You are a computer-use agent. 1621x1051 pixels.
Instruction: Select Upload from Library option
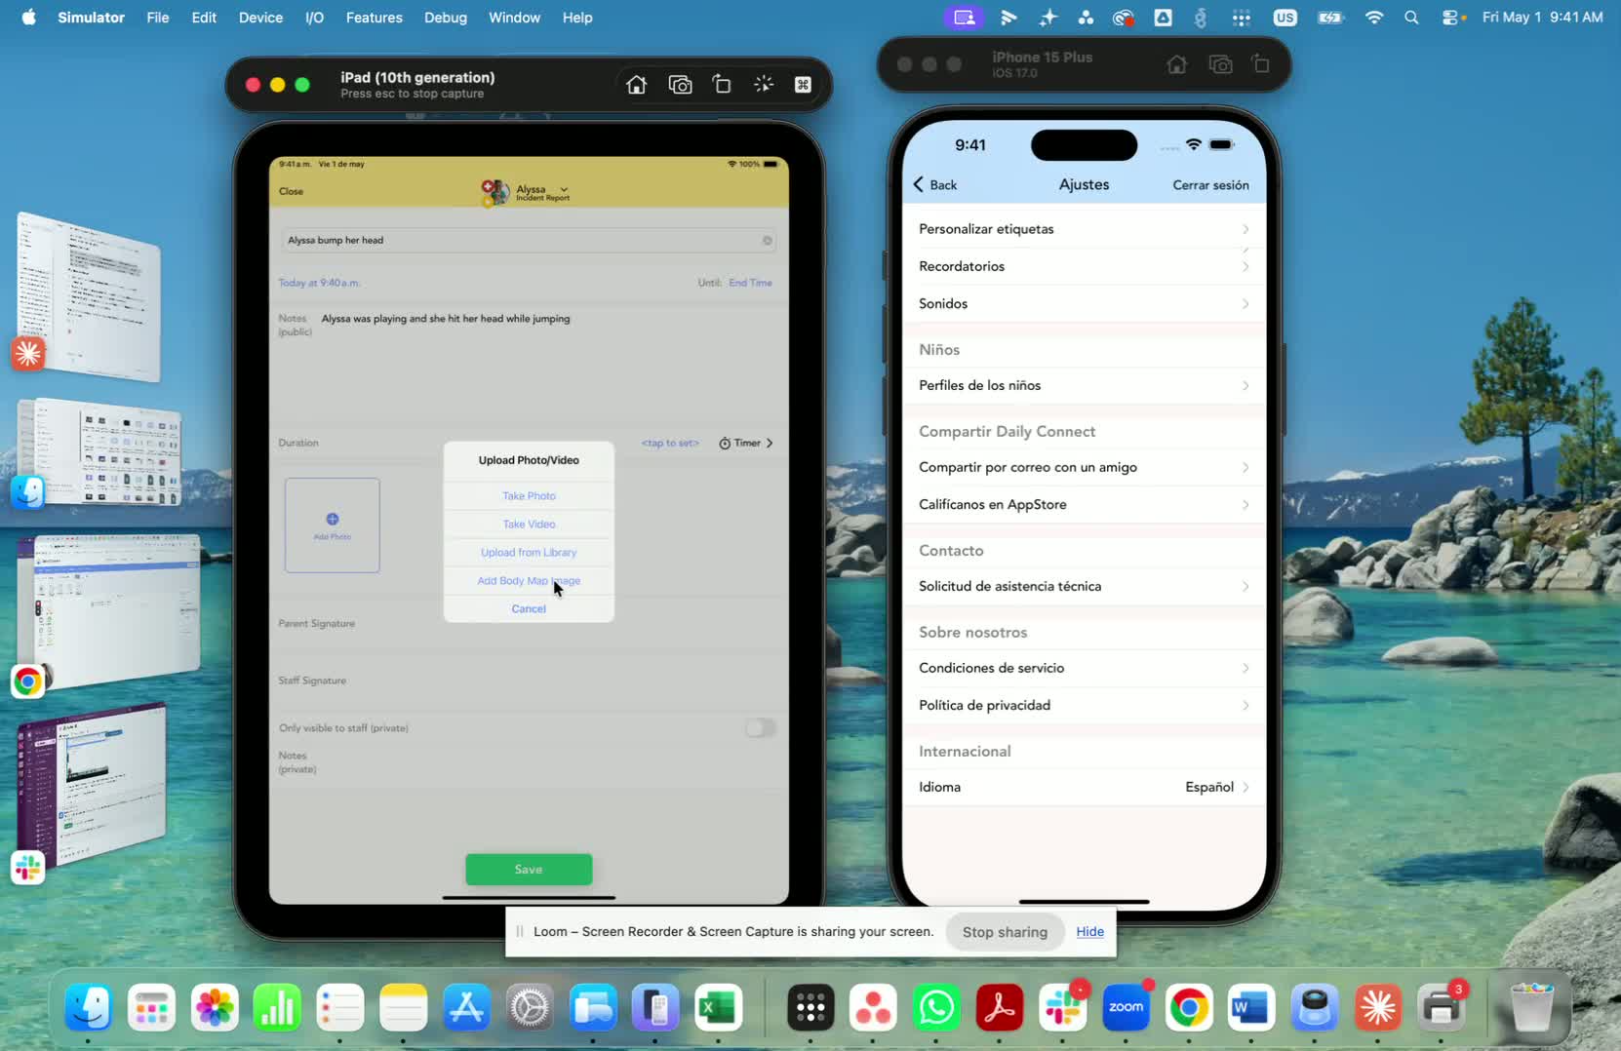529,553
